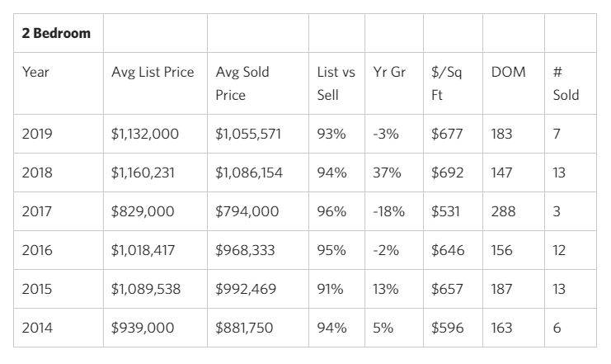Select the $657 price per square foot cell
The width and height of the screenshot is (611, 364).
point(447,289)
